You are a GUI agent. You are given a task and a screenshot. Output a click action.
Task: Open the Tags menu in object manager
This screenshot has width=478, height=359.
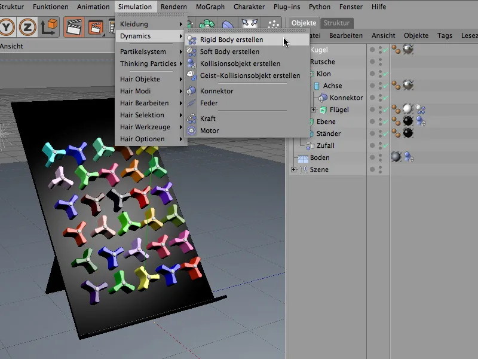pos(445,36)
